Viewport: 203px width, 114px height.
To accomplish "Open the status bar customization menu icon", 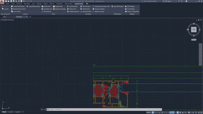I will click(x=202, y=112).
